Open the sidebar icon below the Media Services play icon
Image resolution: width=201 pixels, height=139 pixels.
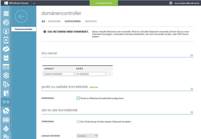pos(6,84)
